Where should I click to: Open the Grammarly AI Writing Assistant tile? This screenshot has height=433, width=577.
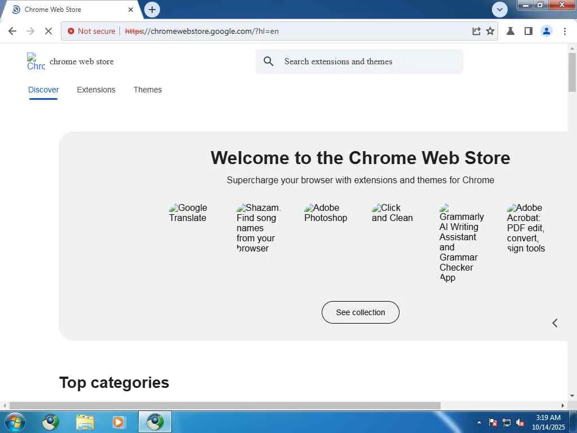click(x=461, y=243)
